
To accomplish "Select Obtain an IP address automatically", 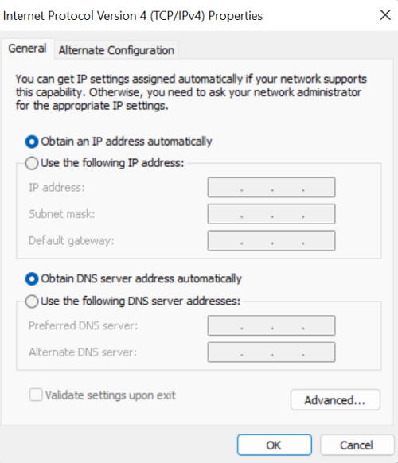I will click(x=32, y=142).
